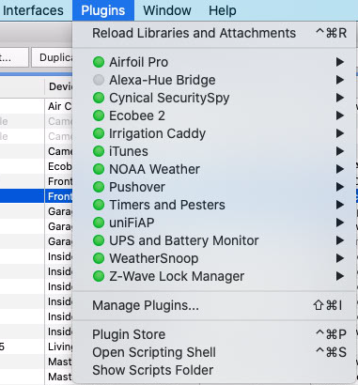Click the green status dot beside NOAA Weather
This screenshot has height=385, width=358.
(x=99, y=169)
